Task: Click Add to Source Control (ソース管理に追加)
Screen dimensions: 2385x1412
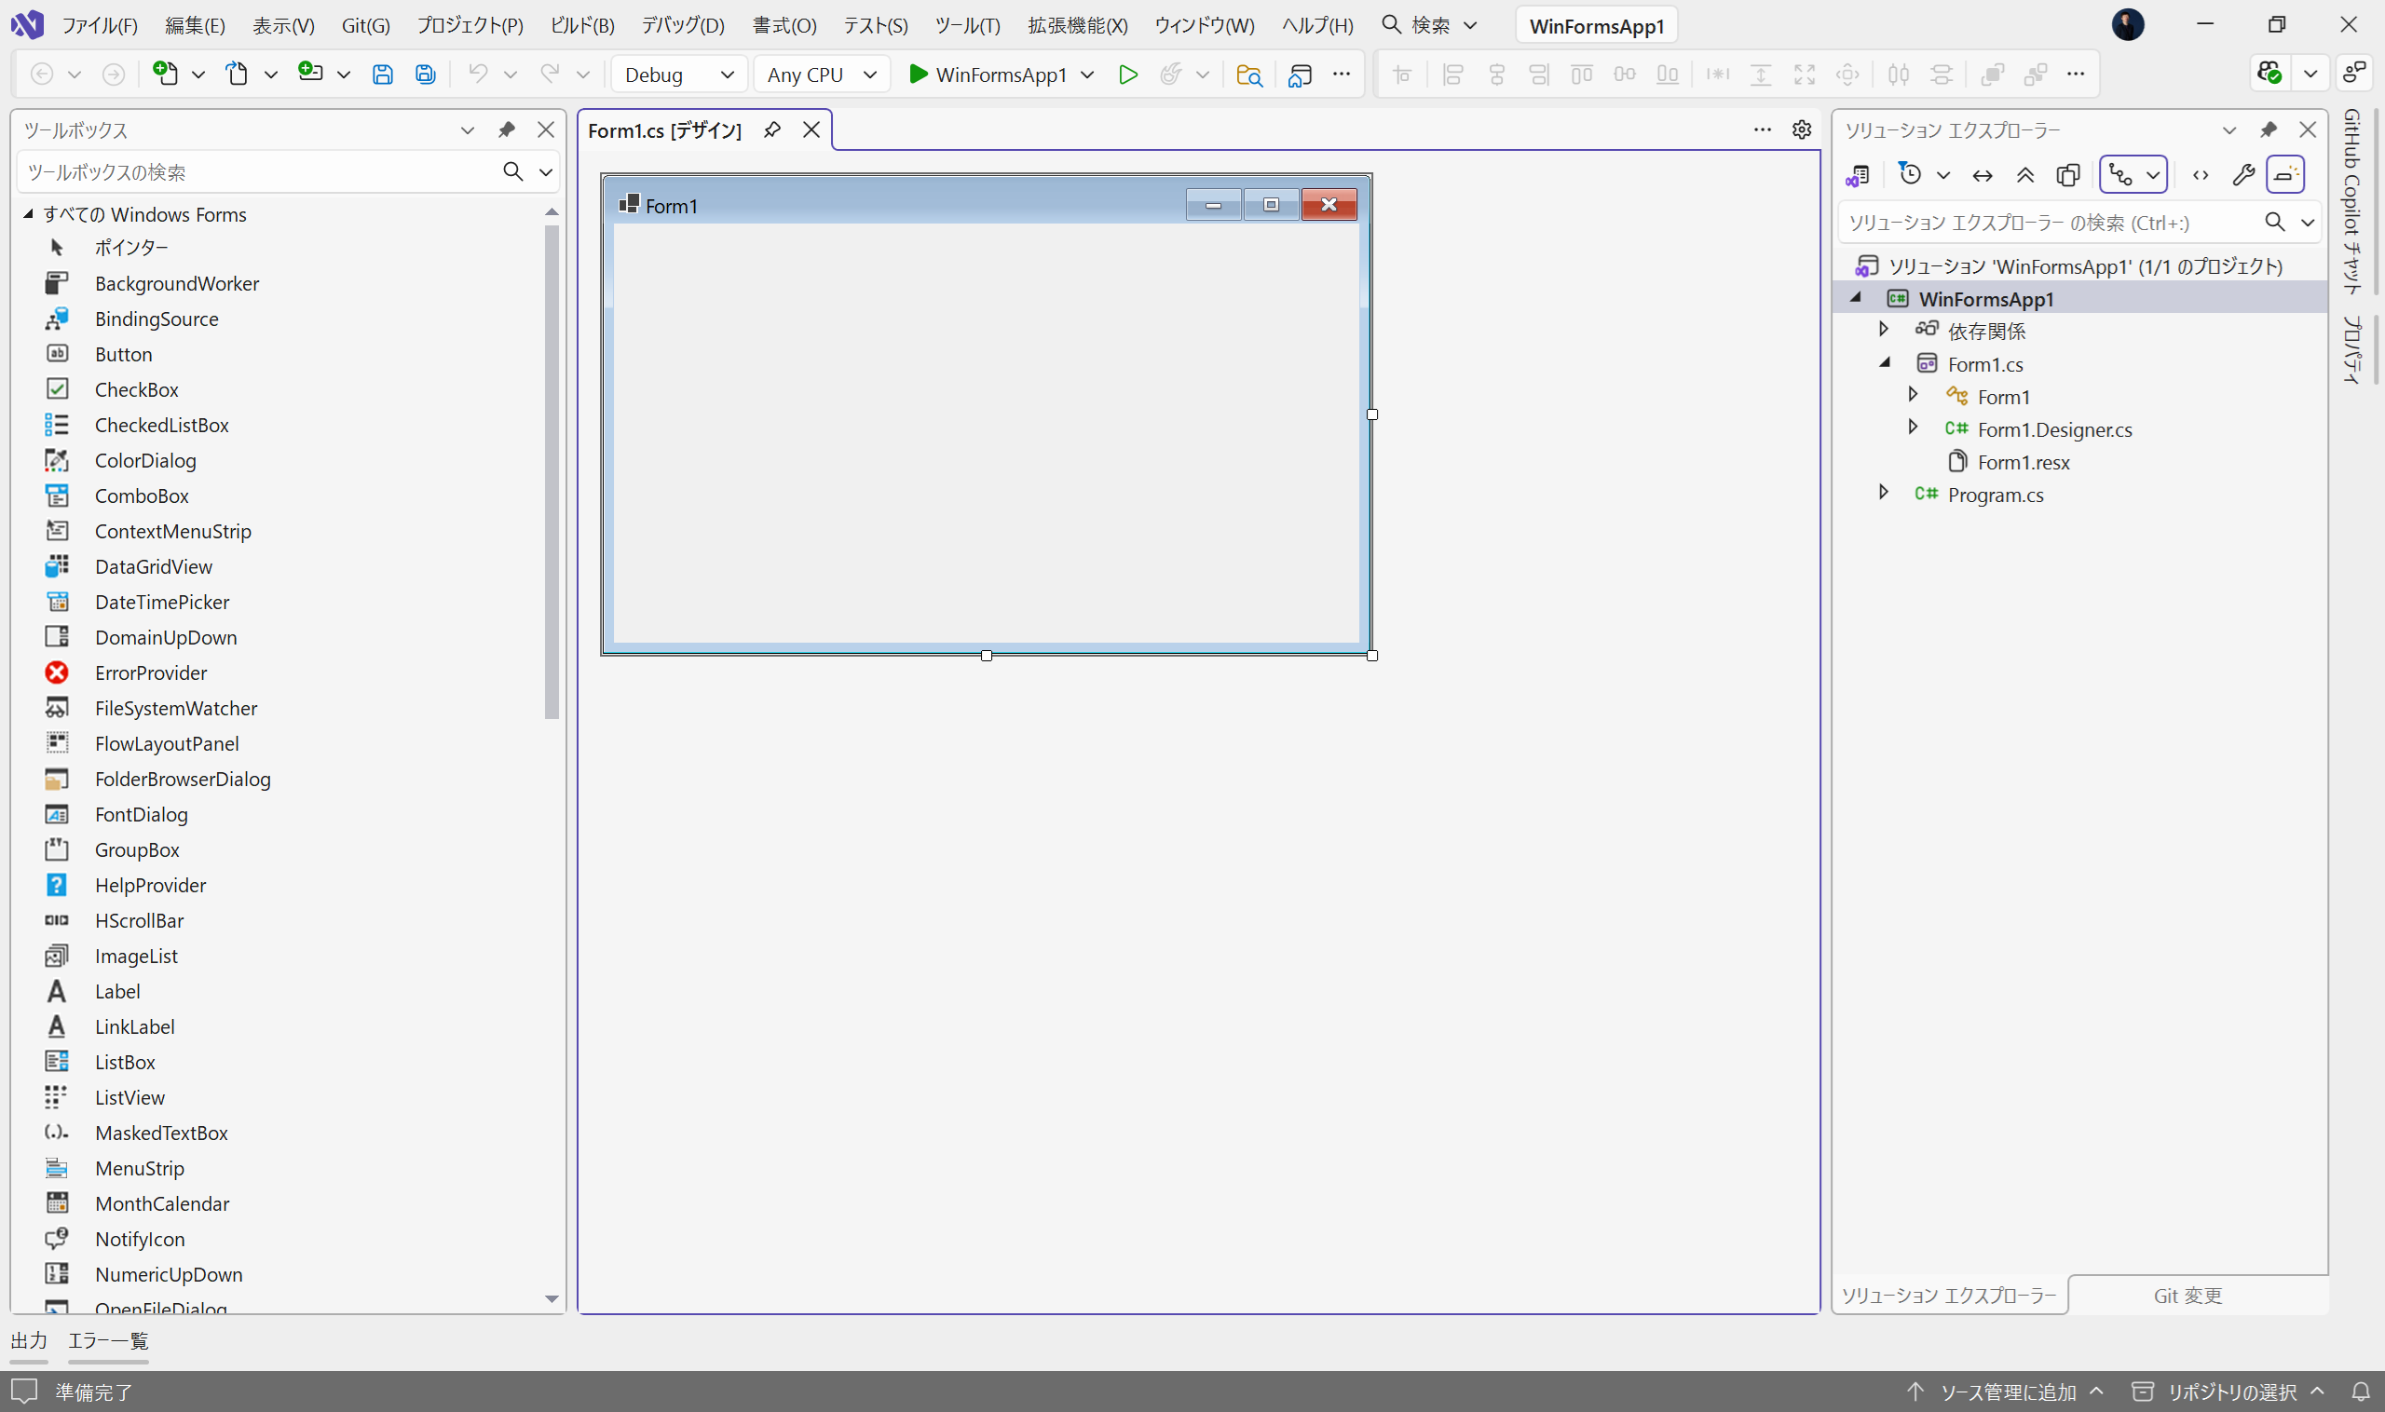Action: (2006, 1392)
